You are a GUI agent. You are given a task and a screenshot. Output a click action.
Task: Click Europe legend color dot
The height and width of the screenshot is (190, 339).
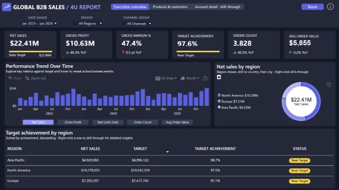219,101
